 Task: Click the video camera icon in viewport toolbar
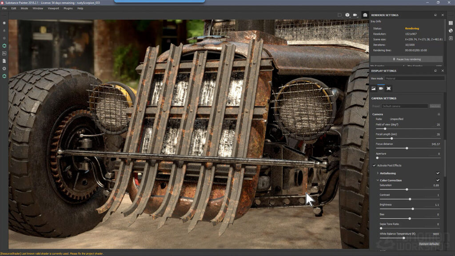tap(355, 15)
